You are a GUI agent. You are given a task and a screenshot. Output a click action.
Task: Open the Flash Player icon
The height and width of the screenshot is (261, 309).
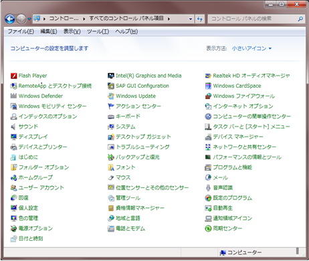pos(14,76)
